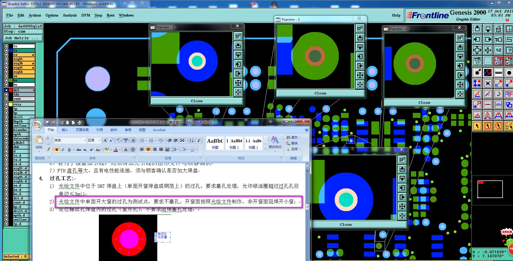Click the blue ts layer color swatch

(x=11, y=50)
